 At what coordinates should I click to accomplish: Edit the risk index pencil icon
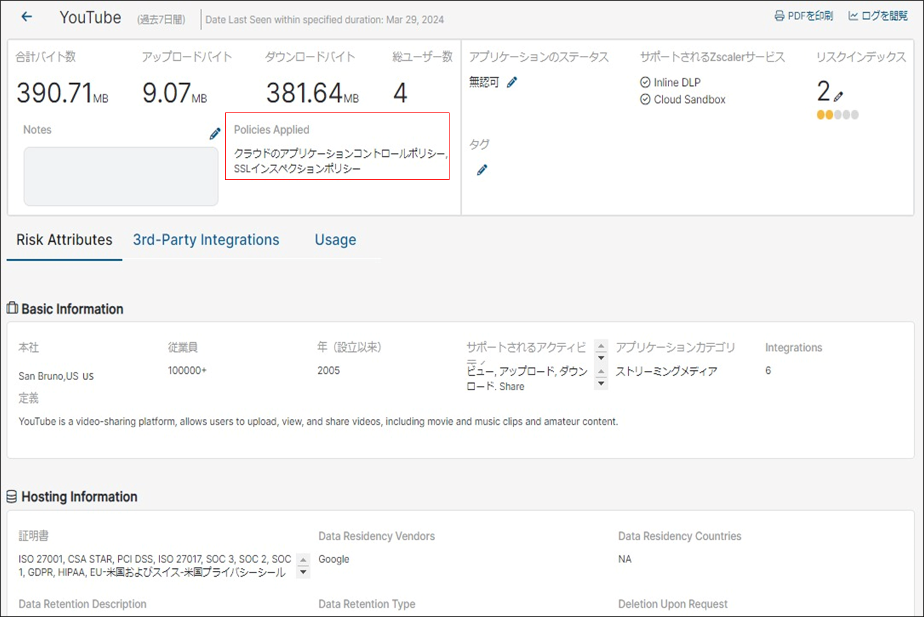838,96
